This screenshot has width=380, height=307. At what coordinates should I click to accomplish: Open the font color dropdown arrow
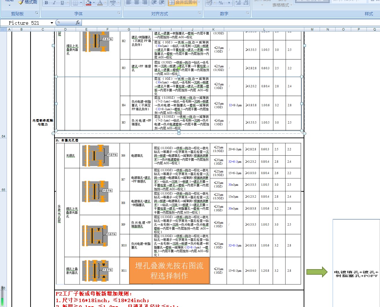(105, 3)
